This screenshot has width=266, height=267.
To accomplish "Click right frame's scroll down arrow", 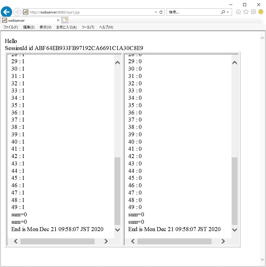I will pyautogui.click(x=234, y=230).
